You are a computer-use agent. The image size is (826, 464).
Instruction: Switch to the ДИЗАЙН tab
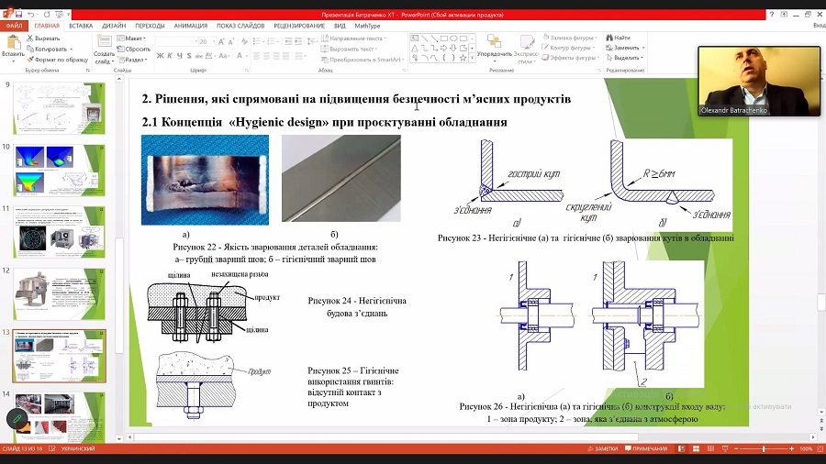point(114,26)
